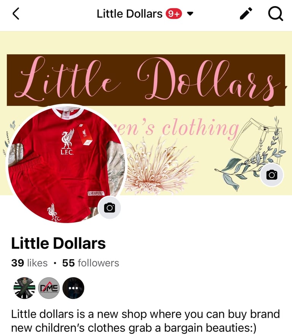Tap the camera icon on the profile picture

coord(109,208)
